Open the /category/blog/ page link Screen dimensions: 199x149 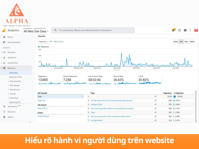[x=97, y=105]
